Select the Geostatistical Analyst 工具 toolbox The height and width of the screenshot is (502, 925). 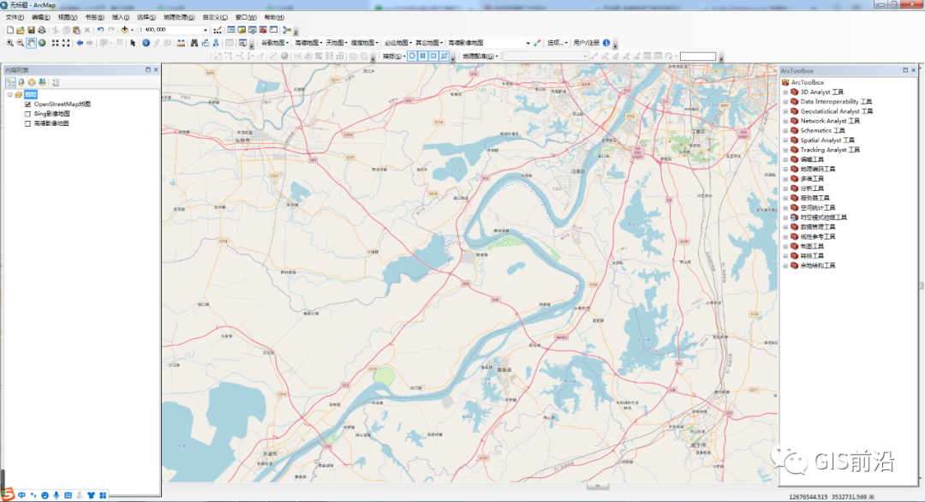click(x=836, y=111)
